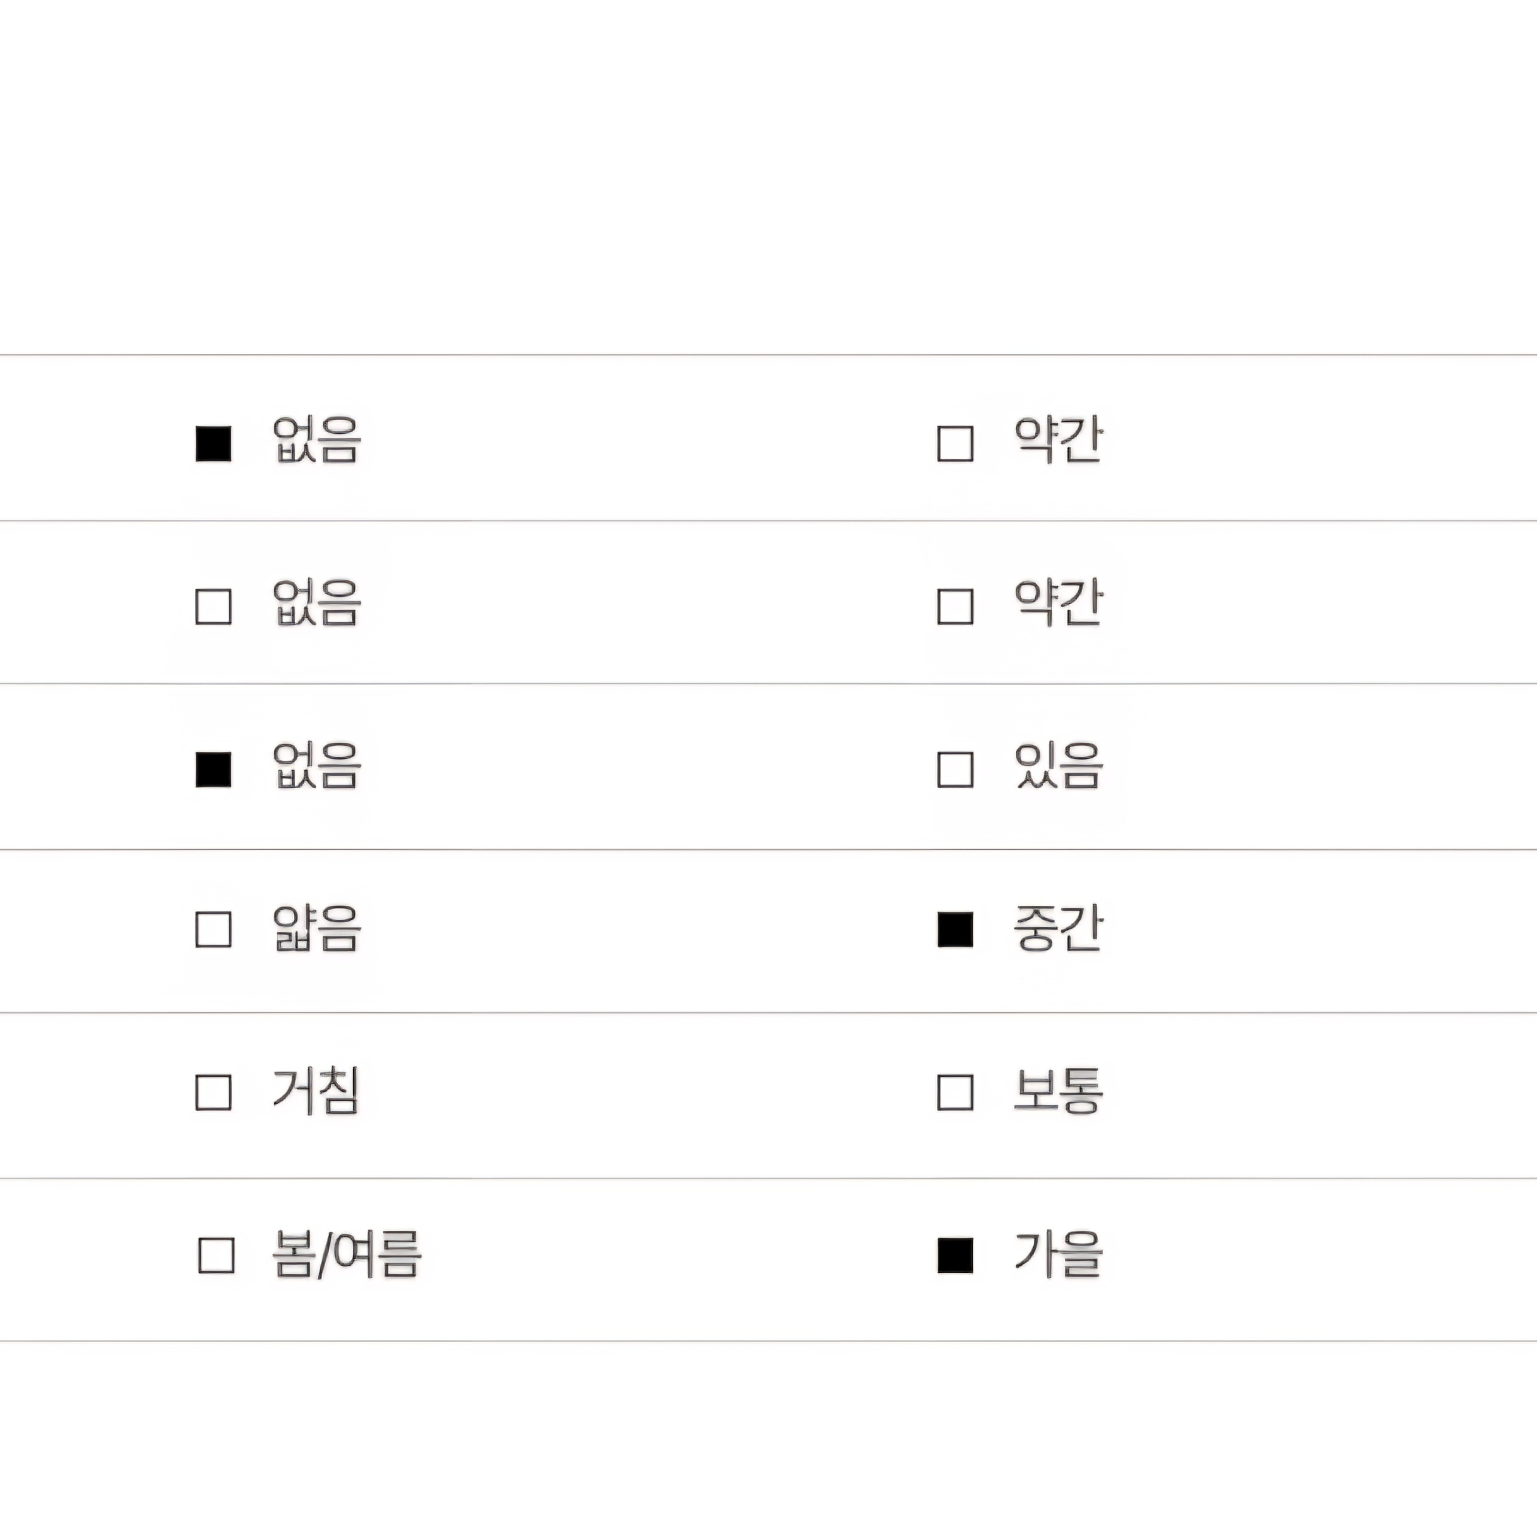
Task: Click the 있음 label text
Action: 1058,766
